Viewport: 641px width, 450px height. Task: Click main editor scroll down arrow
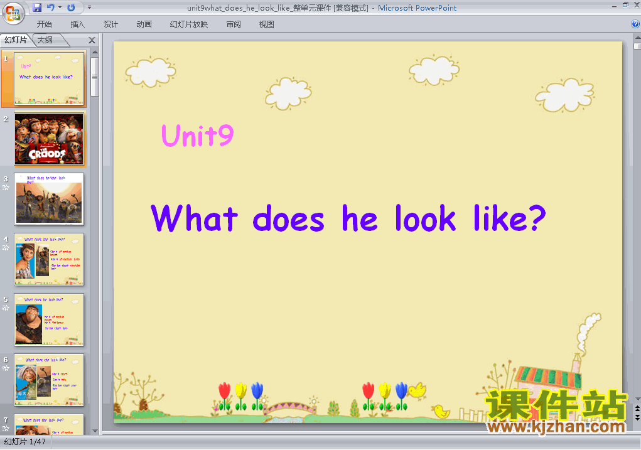pos(637,399)
